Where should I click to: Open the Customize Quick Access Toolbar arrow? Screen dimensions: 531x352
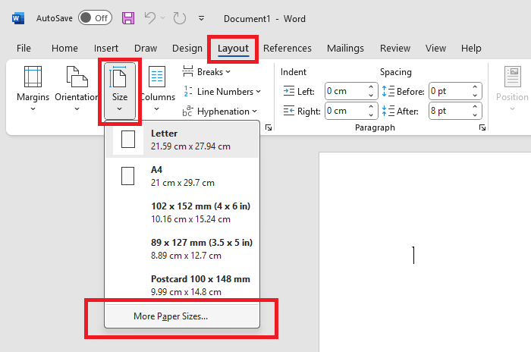pyautogui.click(x=201, y=17)
